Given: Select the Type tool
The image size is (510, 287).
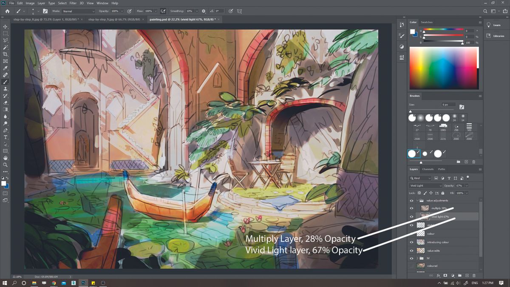Looking at the screenshot, I should point(6,137).
